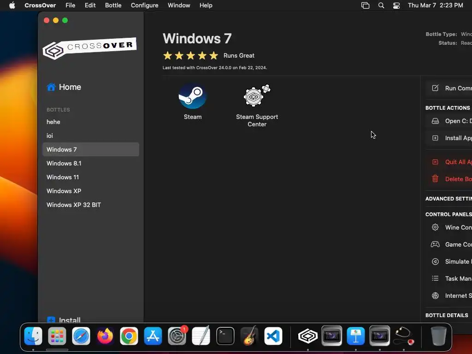This screenshot has width=472, height=354.
Task: Click Wine Configuration text label
Action: click(x=459, y=227)
